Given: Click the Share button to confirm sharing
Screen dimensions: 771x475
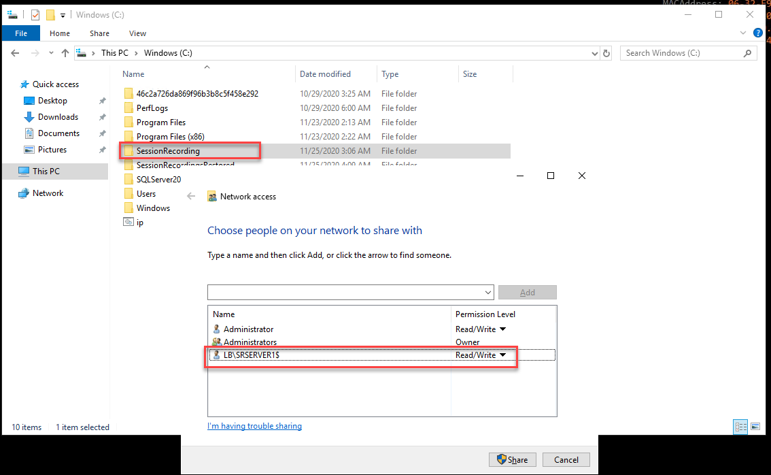Looking at the screenshot, I should click(512, 459).
